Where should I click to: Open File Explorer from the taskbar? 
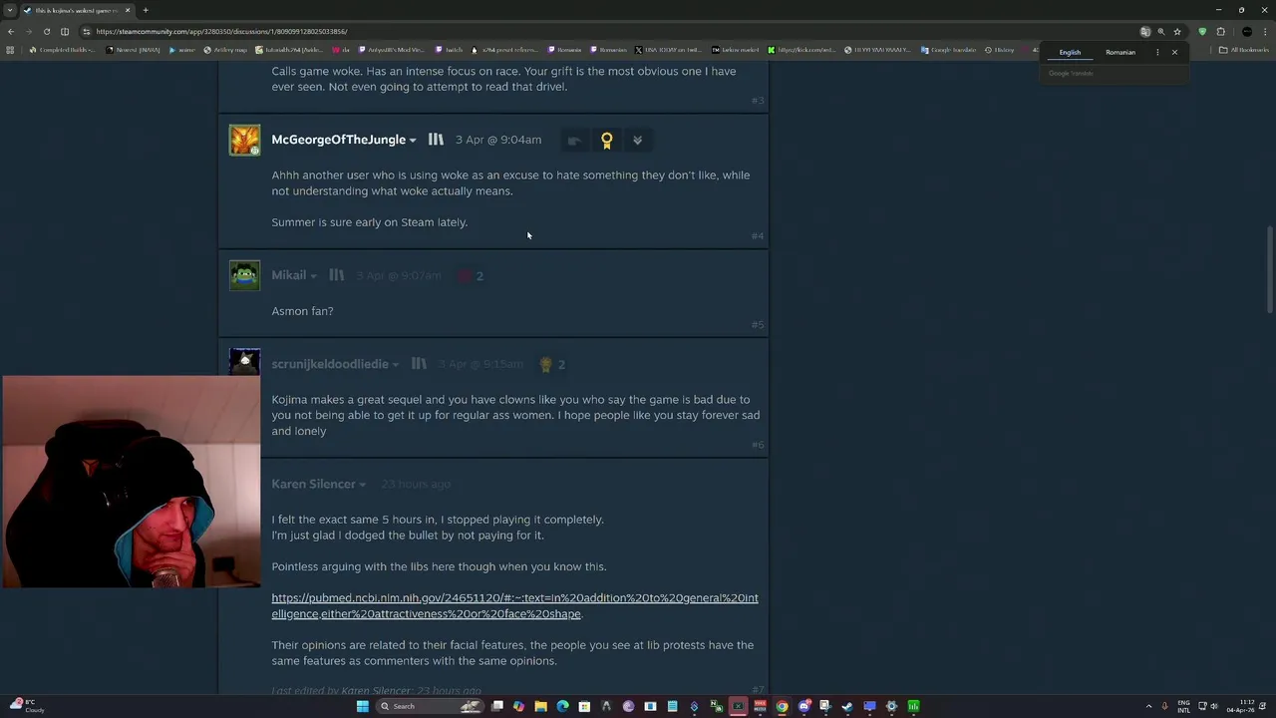pos(540,706)
